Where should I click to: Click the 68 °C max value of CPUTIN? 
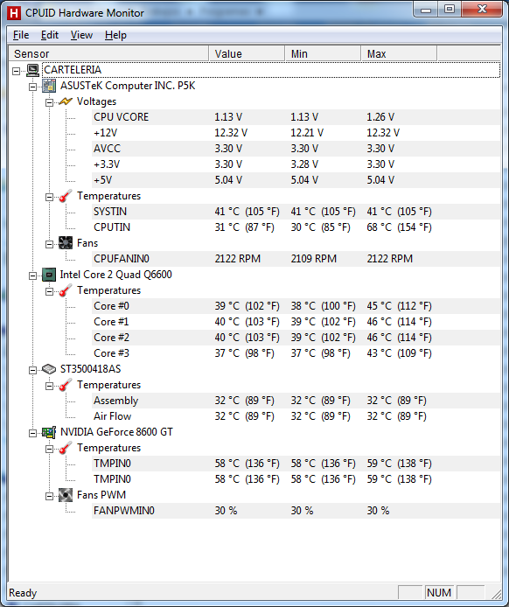(x=399, y=227)
